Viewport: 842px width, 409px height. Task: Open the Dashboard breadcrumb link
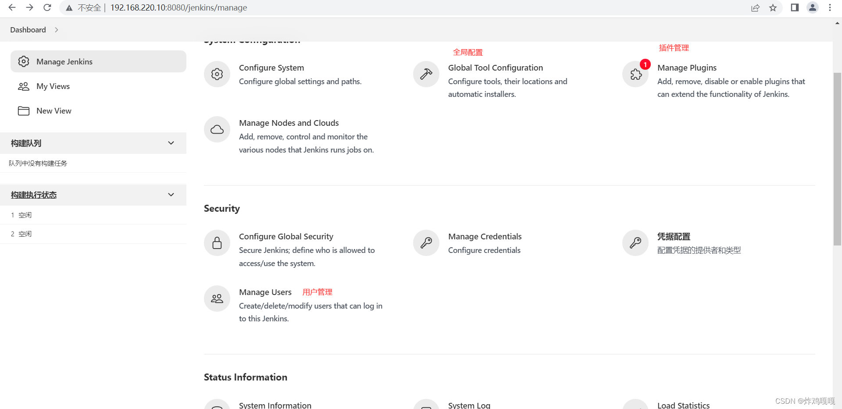pos(28,30)
